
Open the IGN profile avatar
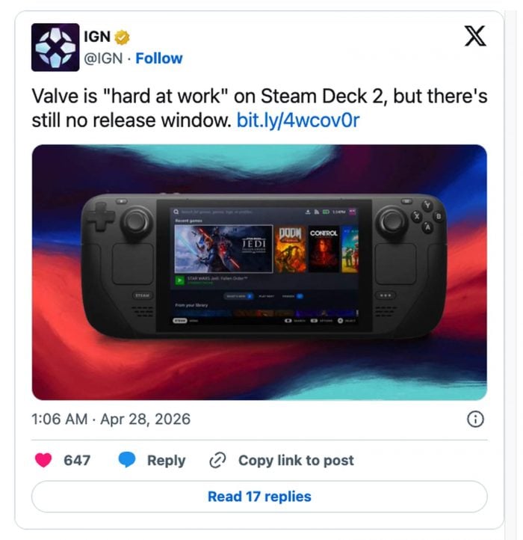coord(55,47)
